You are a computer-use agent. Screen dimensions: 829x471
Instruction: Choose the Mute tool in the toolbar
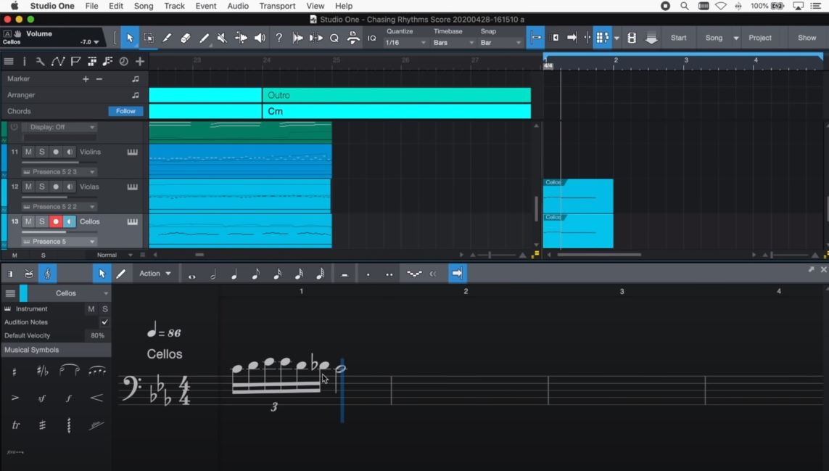tap(222, 38)
